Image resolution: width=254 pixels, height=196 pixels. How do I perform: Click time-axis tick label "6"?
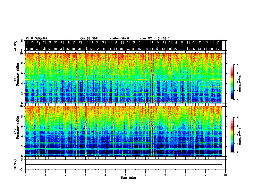click(x=146, y=175)
